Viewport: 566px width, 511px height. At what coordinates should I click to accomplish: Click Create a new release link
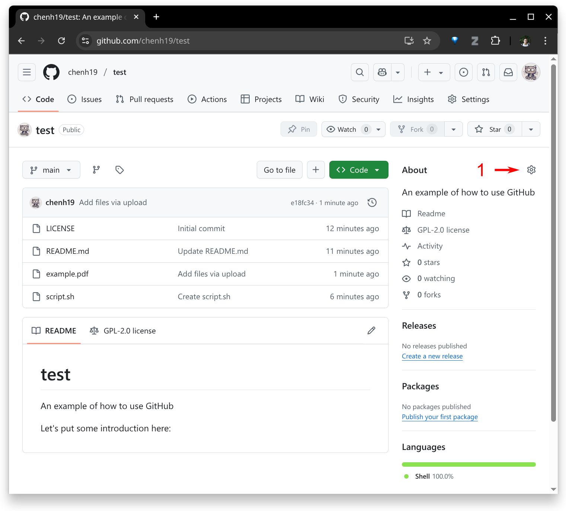click(432, 356)
